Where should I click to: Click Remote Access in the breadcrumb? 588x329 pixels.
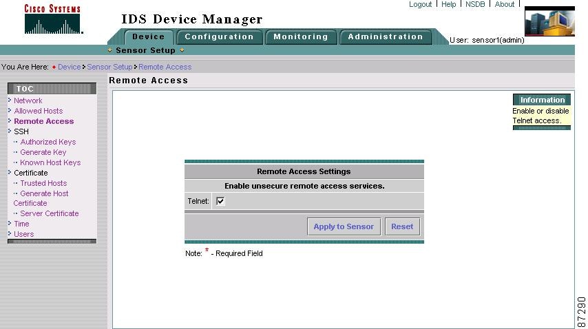pyautogui.click(x=165, y=67)
